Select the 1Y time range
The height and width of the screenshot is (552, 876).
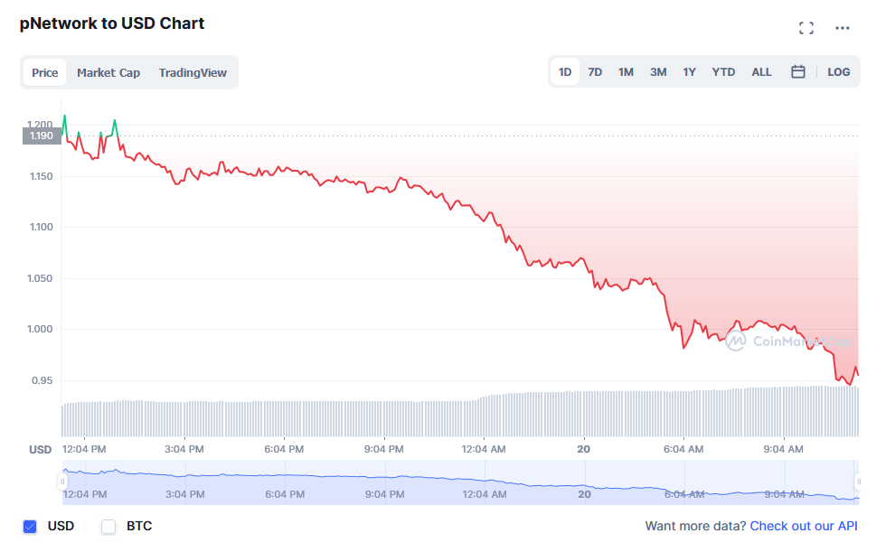coord(689,72)
